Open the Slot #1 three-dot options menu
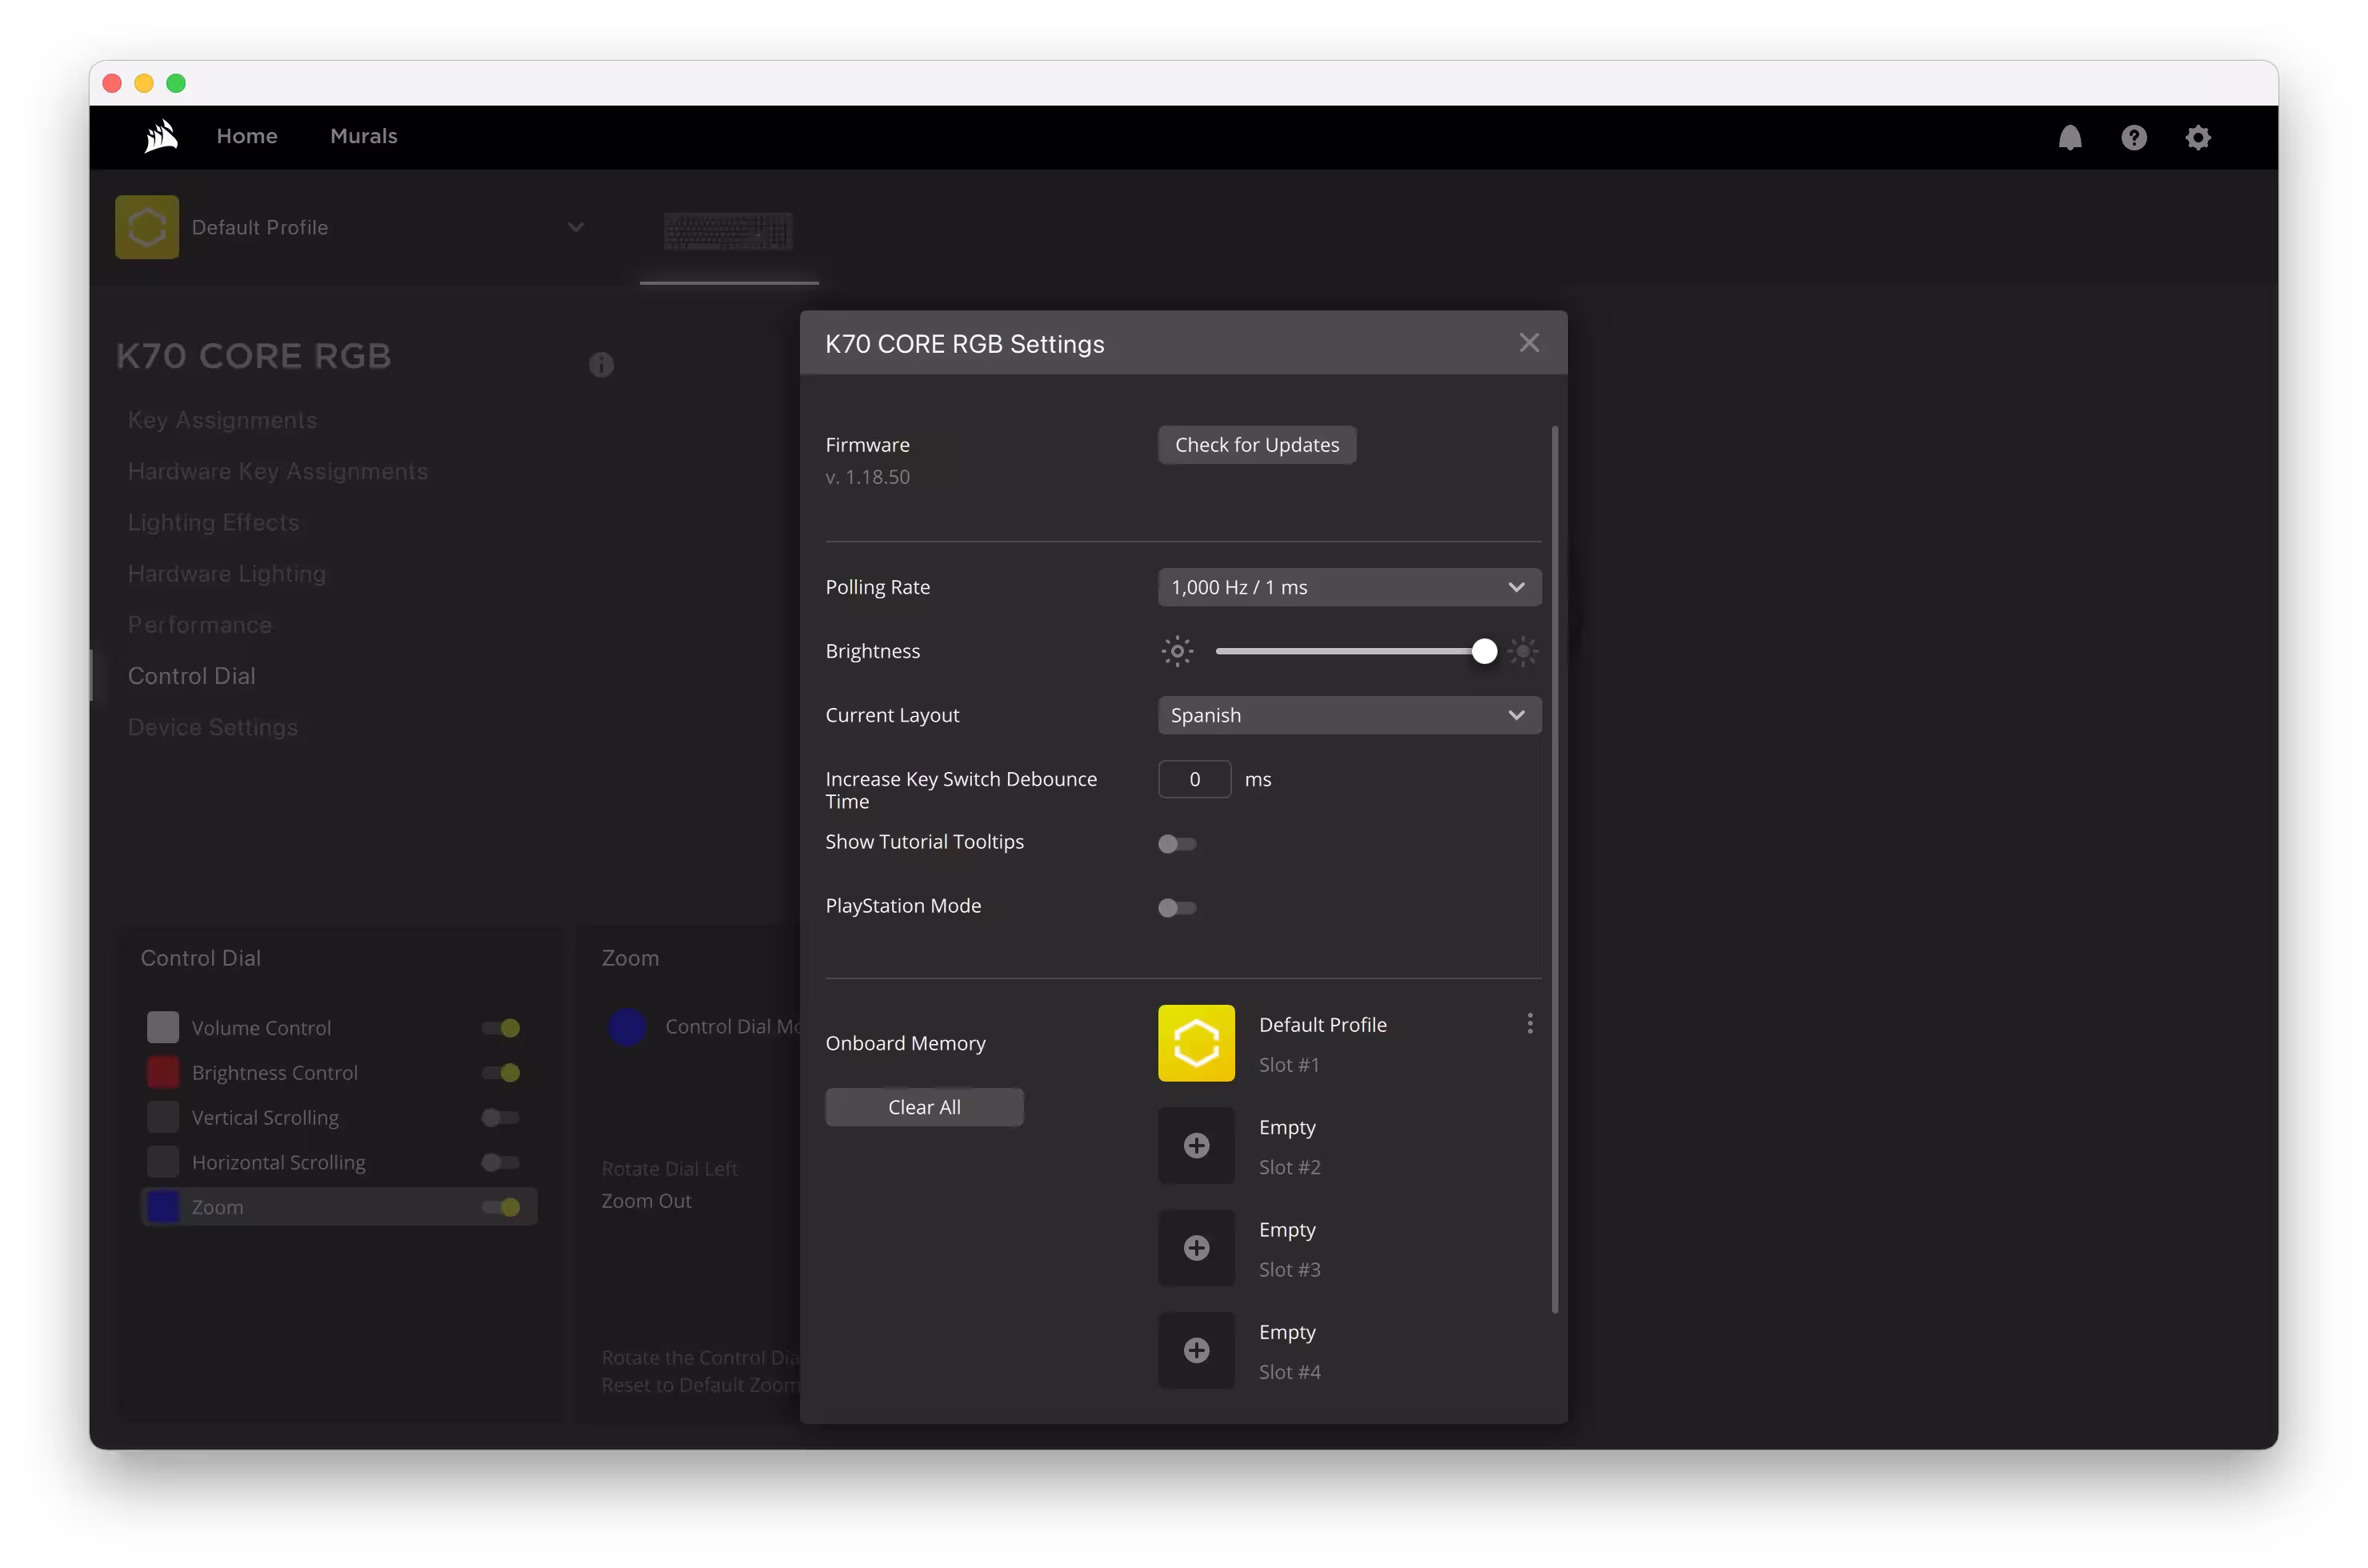Screen dimensions: 2368x1568 tap(1529, 1023)
